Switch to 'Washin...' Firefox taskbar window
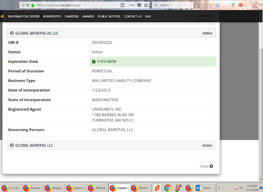 141,188
